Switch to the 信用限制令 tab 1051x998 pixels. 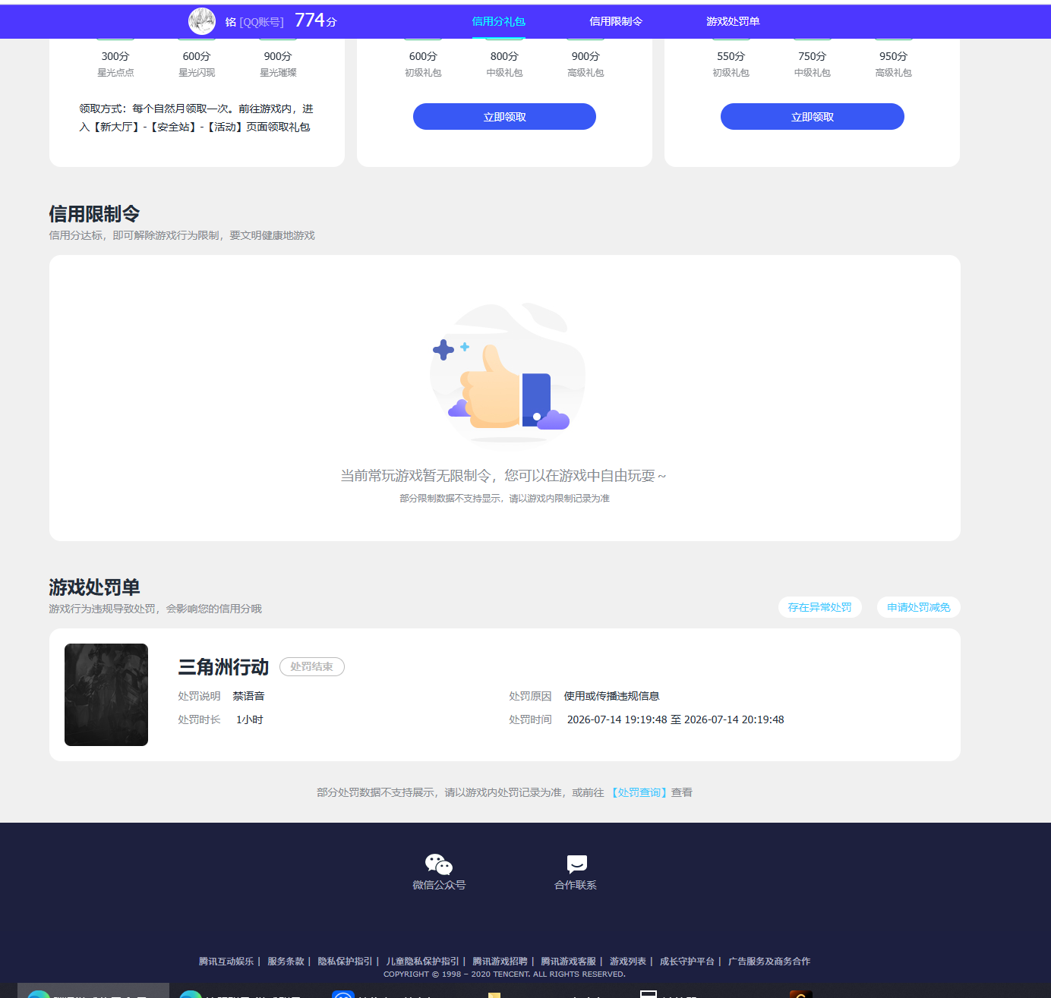tap(616, 21)
